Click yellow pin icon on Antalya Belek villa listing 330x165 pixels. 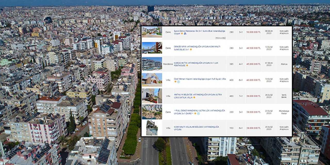[194, 97]
